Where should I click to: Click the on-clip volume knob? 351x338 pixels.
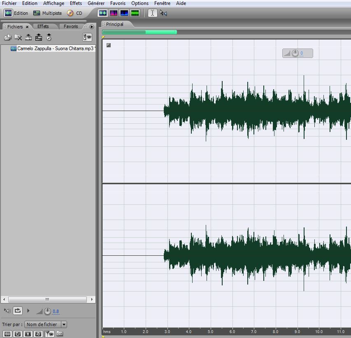295,53
